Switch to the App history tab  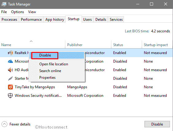pyautogui.click(x=55, y=20)
